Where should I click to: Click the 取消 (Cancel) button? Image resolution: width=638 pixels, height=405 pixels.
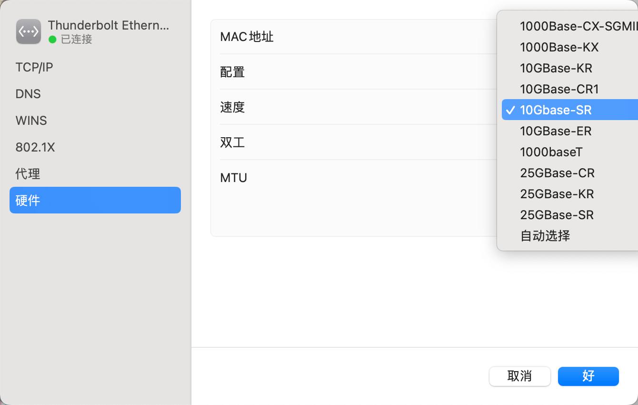tap(519, 376)
